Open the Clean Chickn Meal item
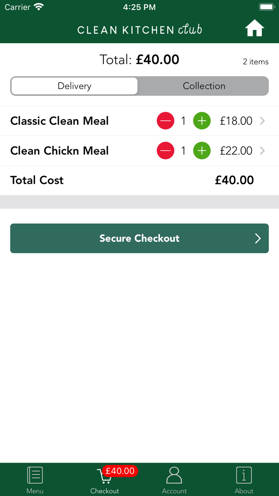This screenshot has width=279, height=496. (x=60, y=151)
